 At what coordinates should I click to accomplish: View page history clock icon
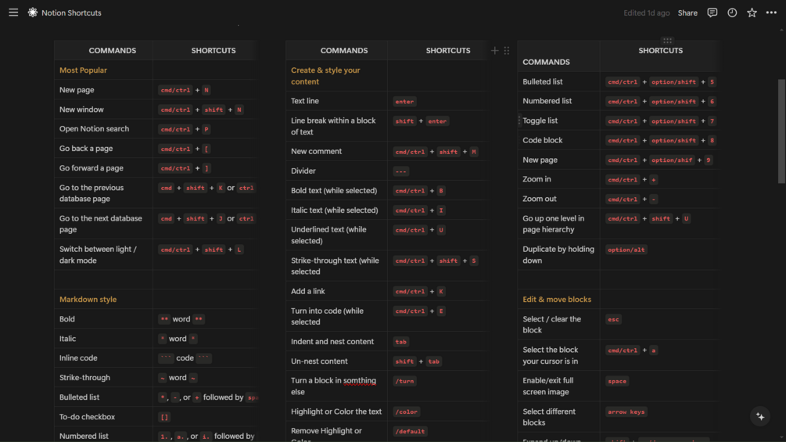[732, 13]
